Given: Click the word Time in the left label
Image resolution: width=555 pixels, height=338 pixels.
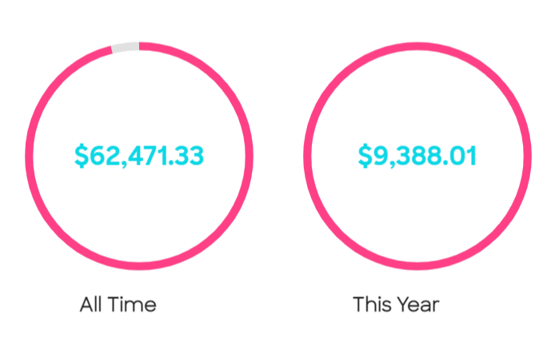Looking at the screenshot, I should [x=132, y=304].
